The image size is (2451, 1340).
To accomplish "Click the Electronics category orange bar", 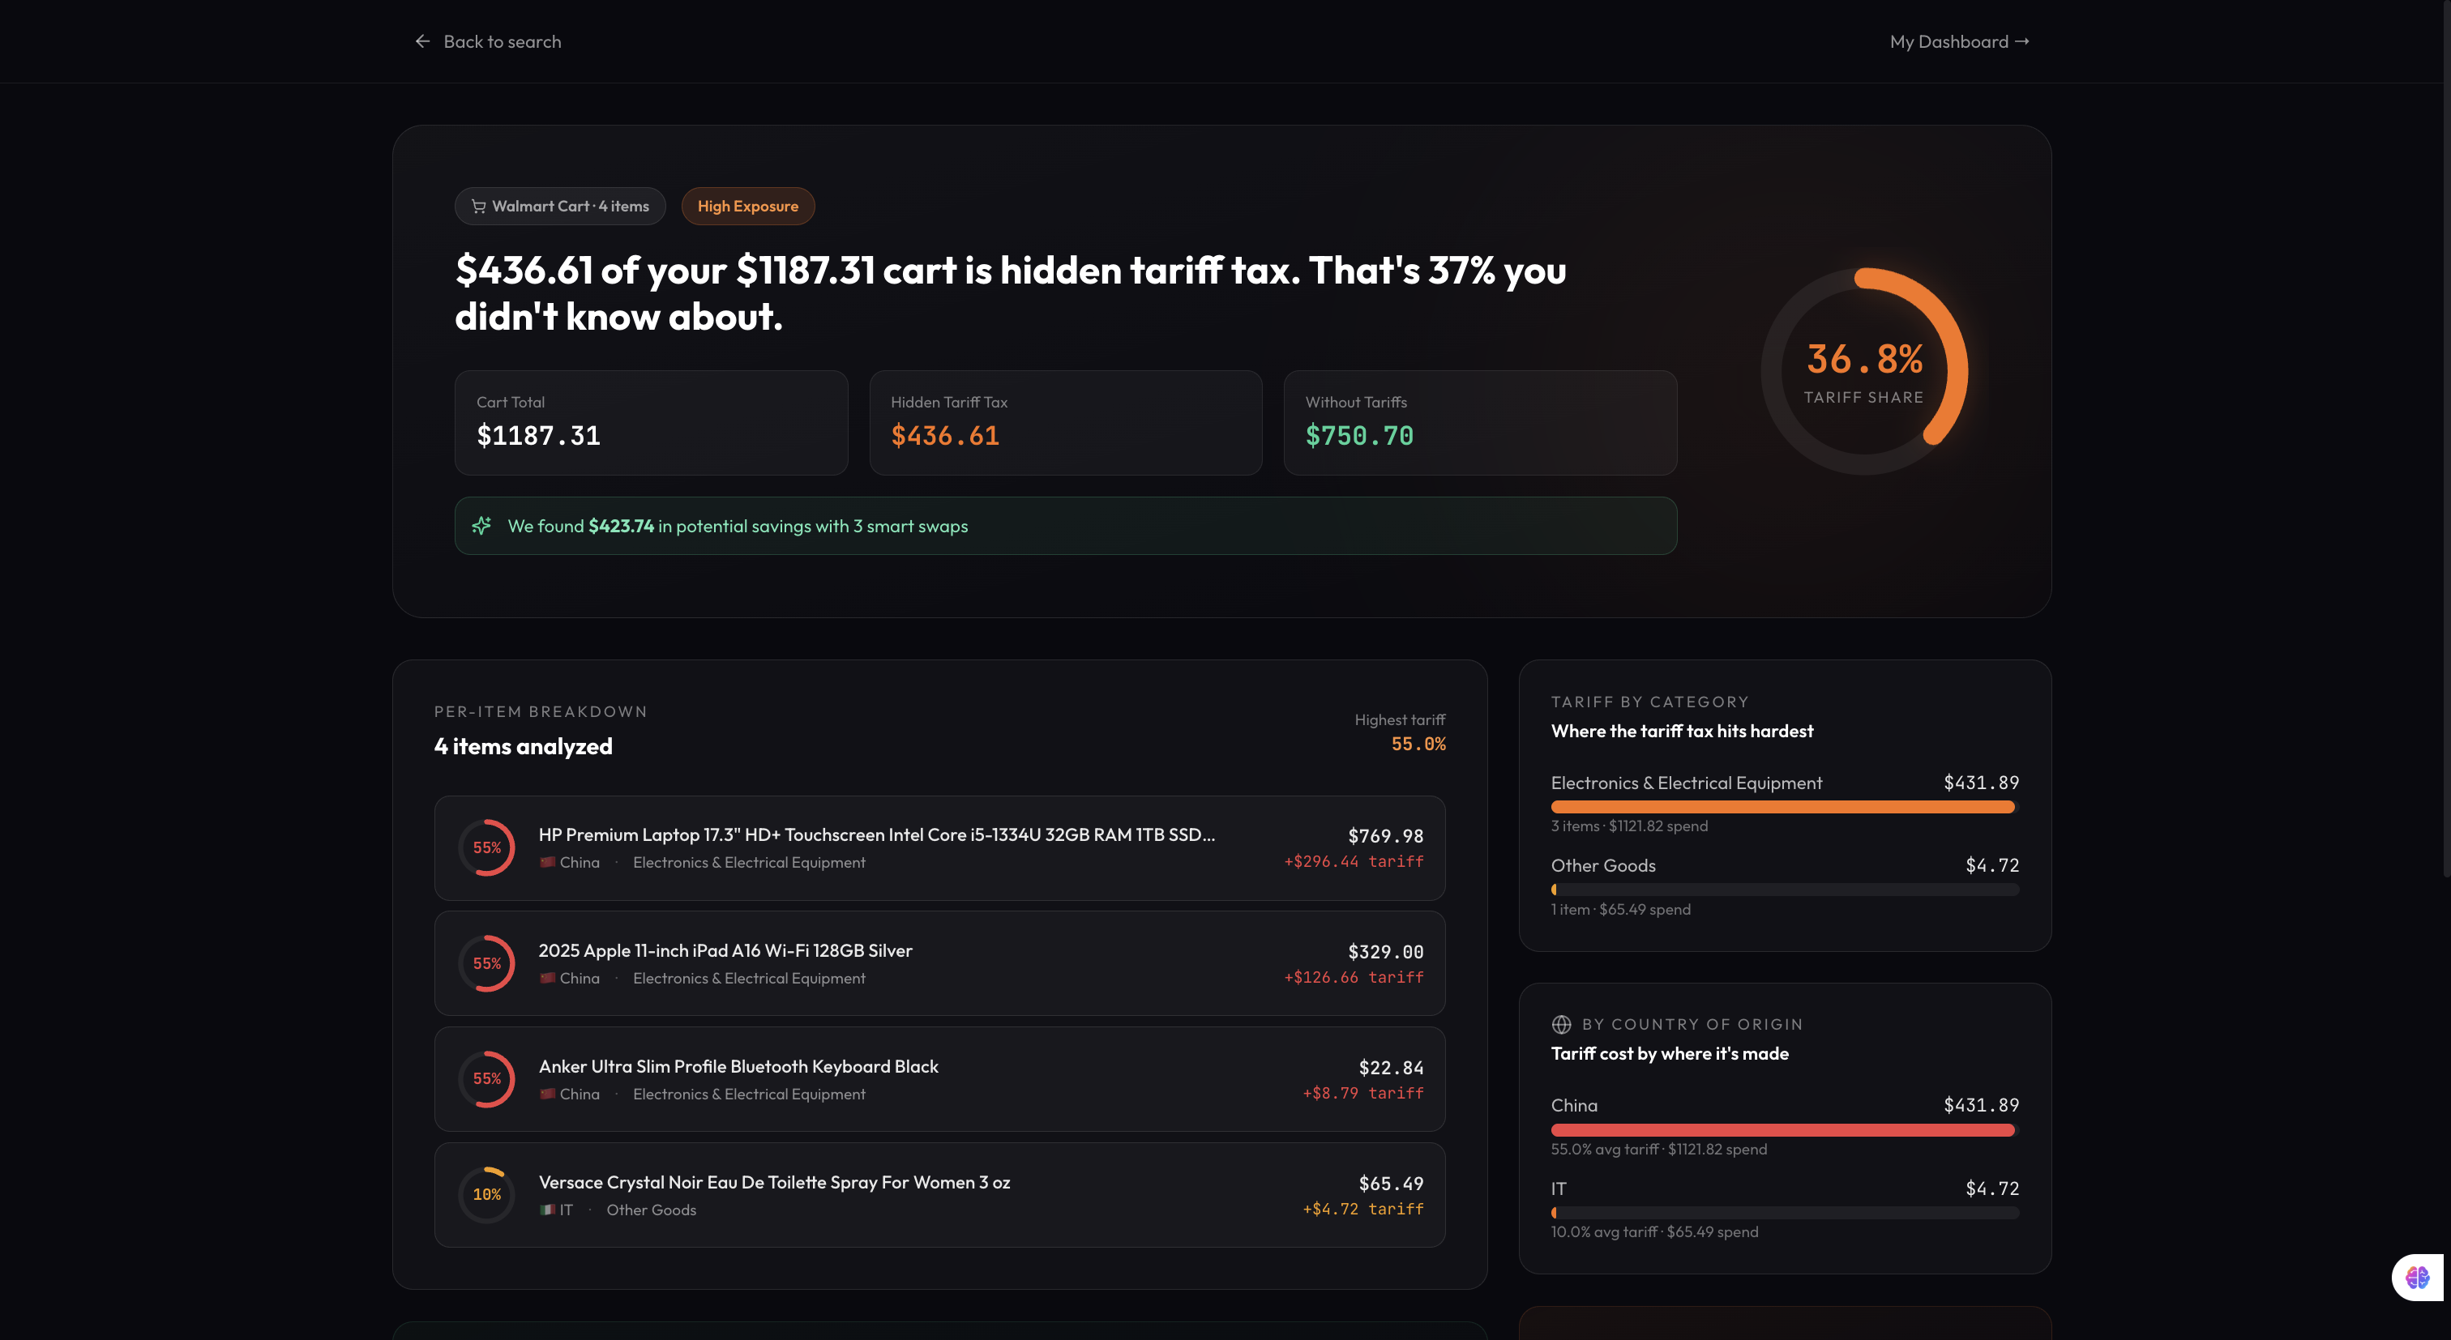I will [x=1782, y=808].
